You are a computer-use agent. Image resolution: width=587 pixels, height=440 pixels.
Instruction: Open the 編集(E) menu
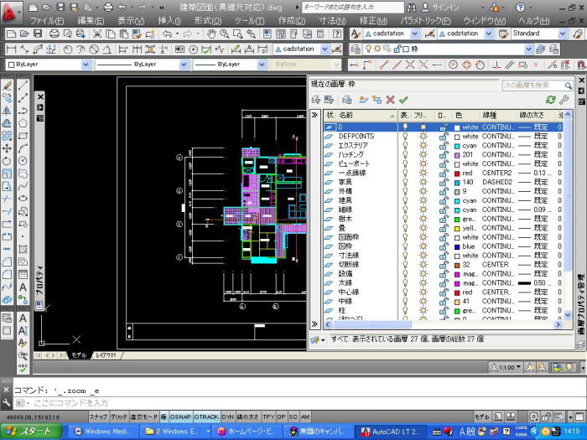(x=91, y=21)
